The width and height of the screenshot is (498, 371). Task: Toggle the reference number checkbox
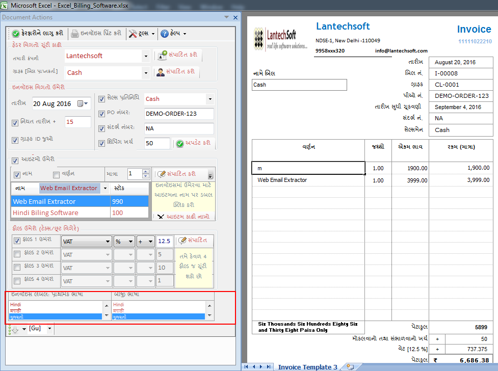[x=101, y=128]
